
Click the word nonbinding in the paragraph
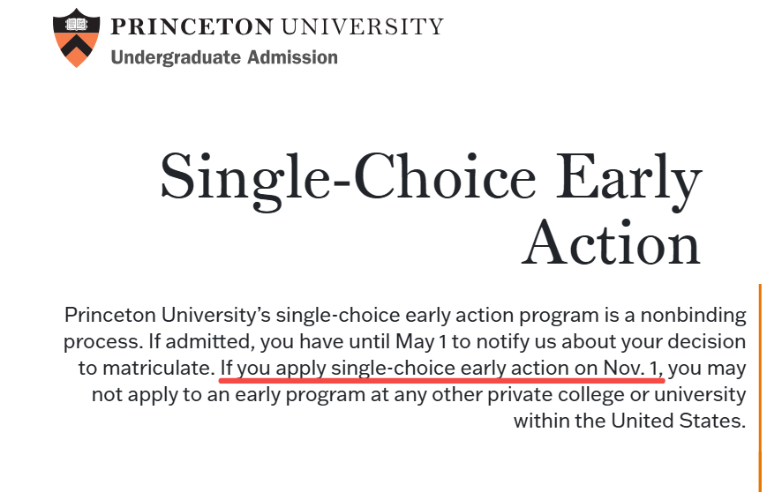coord(693,315)
